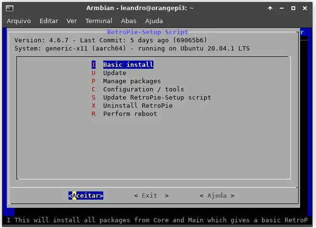Click the bottom status help text
The width and height of the screenshot is (316, 228).
pos(157,220)
